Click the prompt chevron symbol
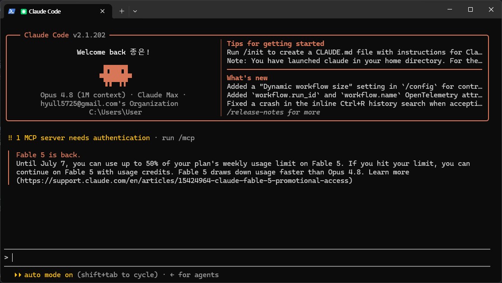This screenshot has height=283, width=502. tap(6, 258)
